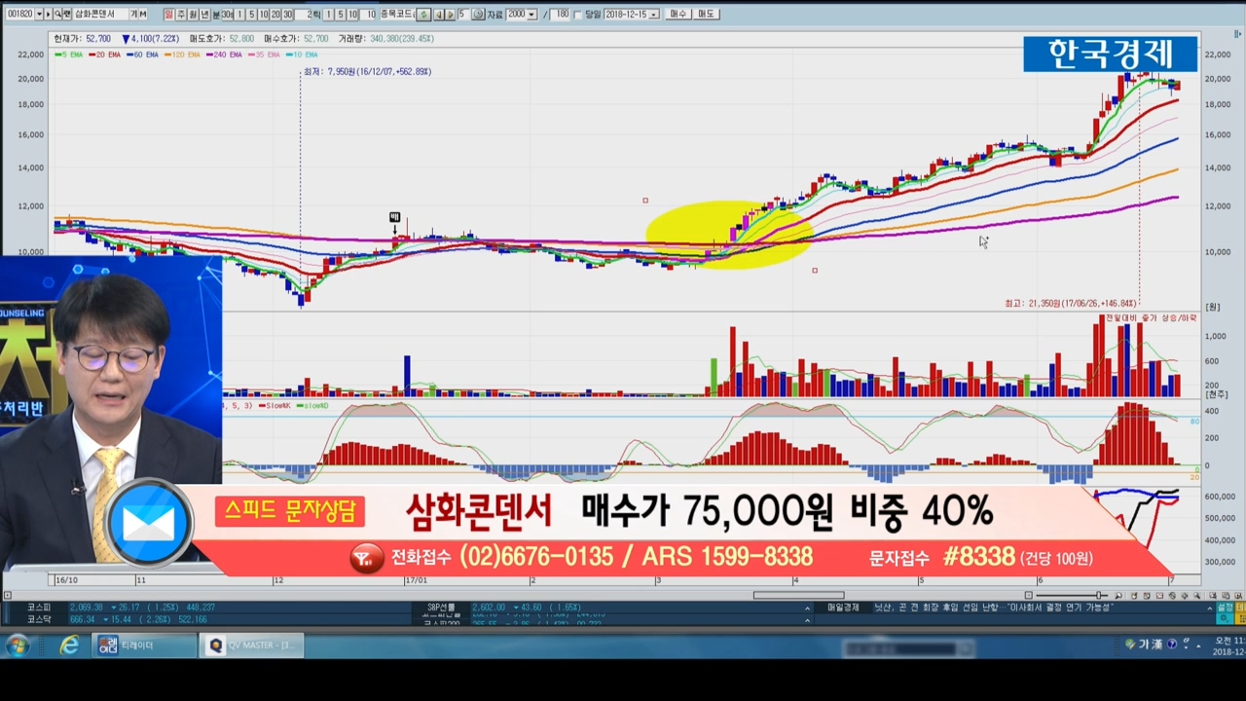1246x701 pixels.
Task: Click the 매도 sell button
Action: (706, 15)
